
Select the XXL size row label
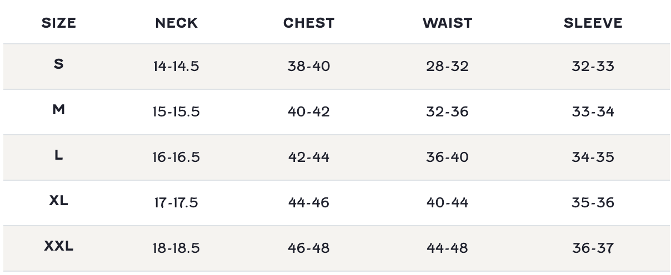pos(59,246)
